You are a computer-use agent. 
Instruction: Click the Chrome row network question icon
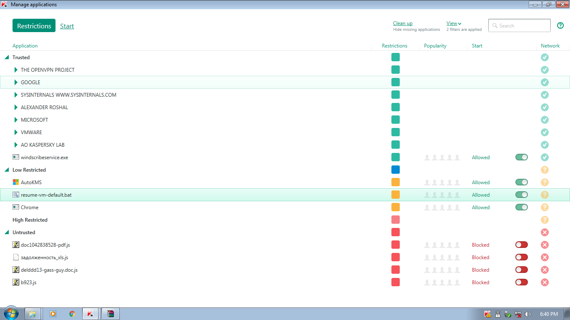pos(545,207)
